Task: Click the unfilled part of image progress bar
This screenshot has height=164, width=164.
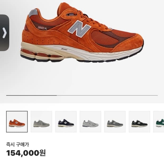Action: click(107, 95)
